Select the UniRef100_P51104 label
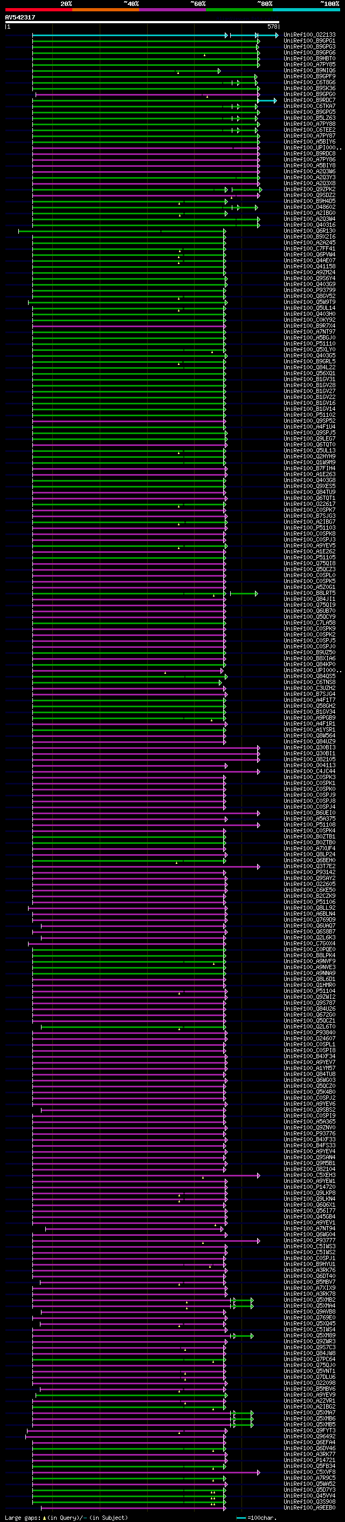 [x=309, y=991]
